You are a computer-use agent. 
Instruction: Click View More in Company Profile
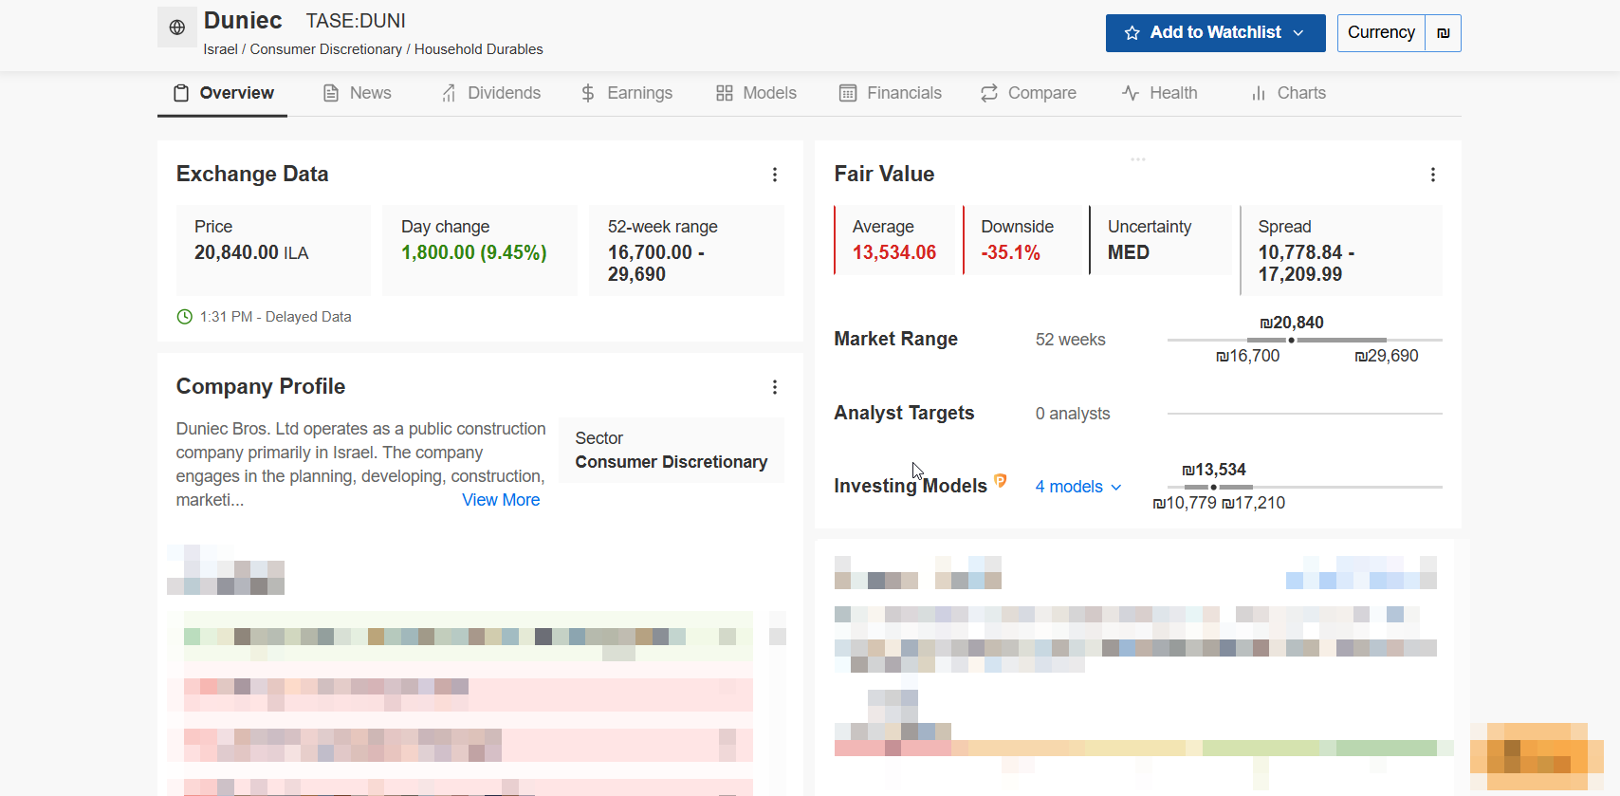501,500
